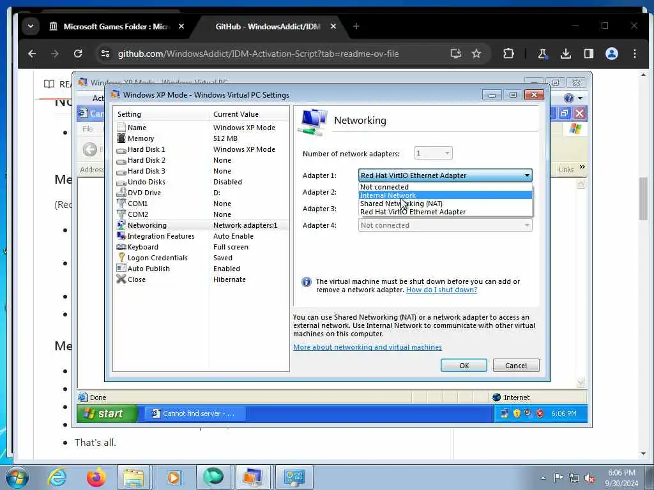Select Integration Features setting
The image size is (654, 490).
pos(201,236)
